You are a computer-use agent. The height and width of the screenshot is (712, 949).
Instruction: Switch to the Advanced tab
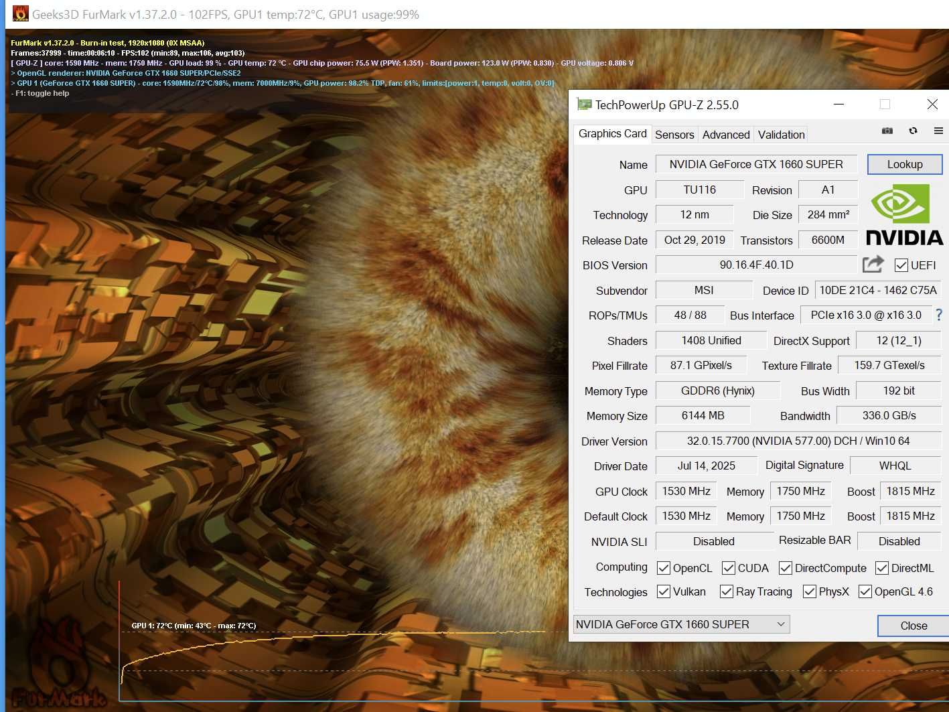(726, 135)
